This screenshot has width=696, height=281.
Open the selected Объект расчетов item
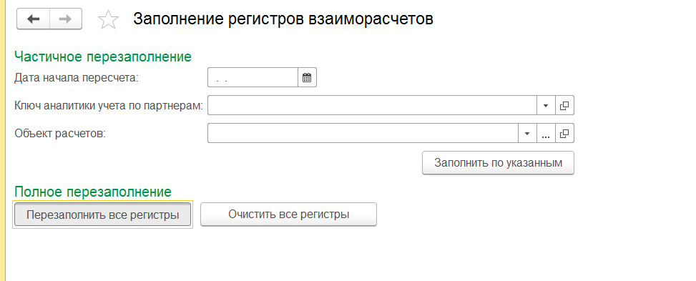coord(564,133)
